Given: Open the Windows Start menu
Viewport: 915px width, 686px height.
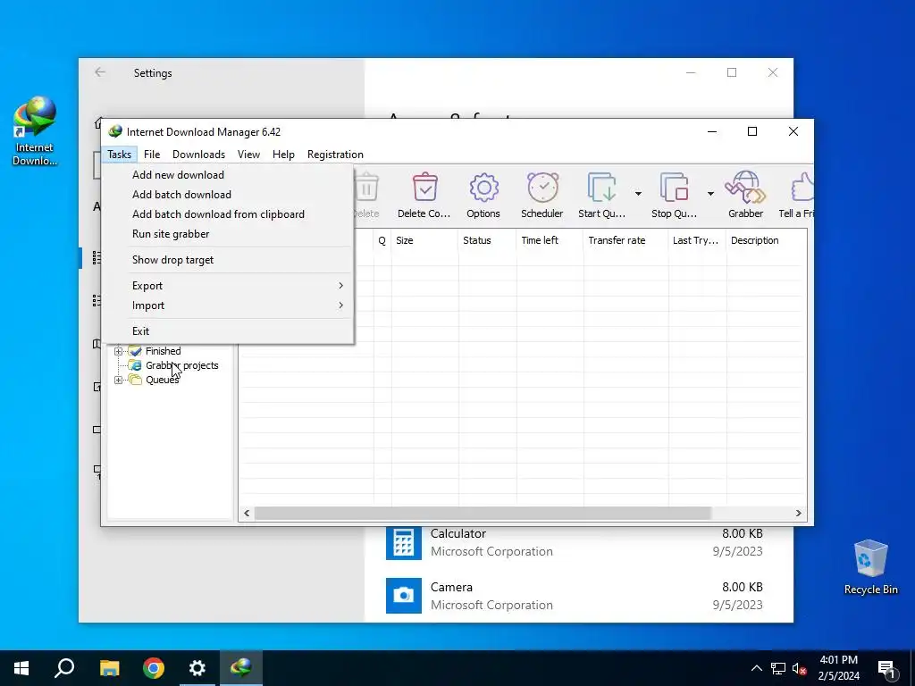Looking at the screenshot, I should 21,668.
